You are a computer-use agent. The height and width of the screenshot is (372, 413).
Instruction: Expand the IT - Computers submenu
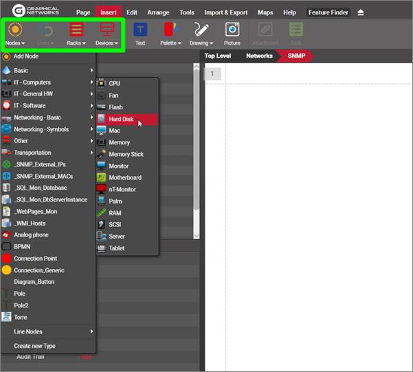(x=48, y=83)
